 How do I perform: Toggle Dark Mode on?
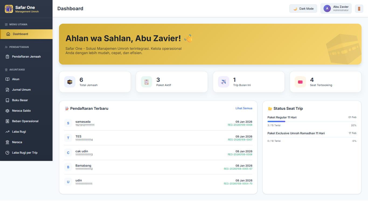pyautogui.click(x=303, y=9)
